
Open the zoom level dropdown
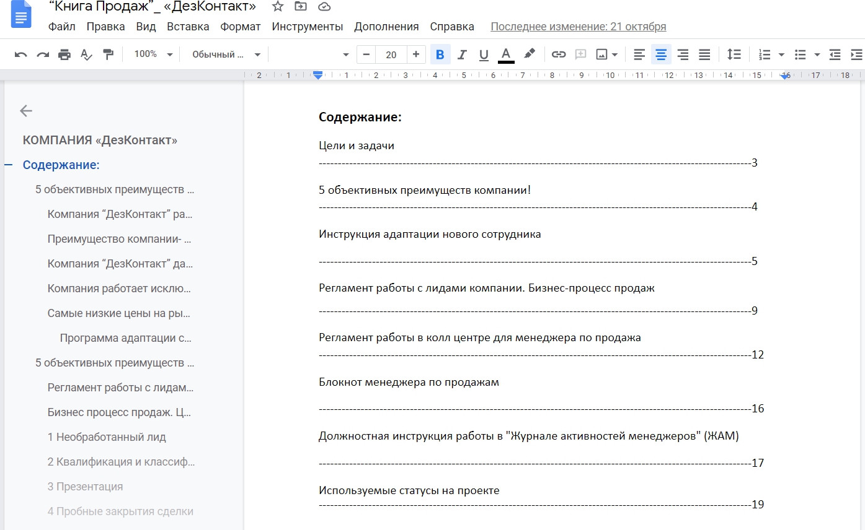point(151,54)
